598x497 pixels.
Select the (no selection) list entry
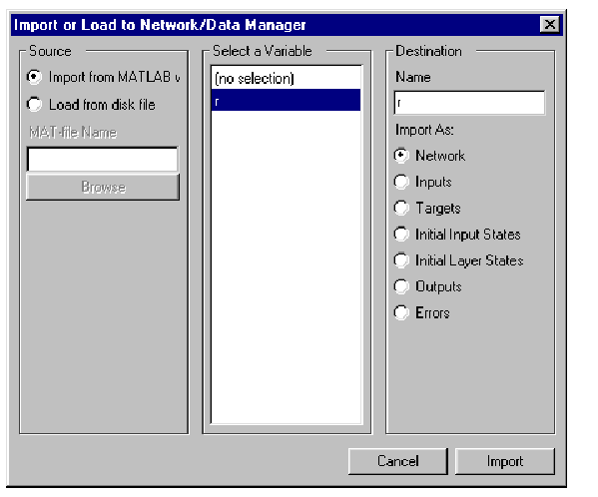(x=286, y=79)
